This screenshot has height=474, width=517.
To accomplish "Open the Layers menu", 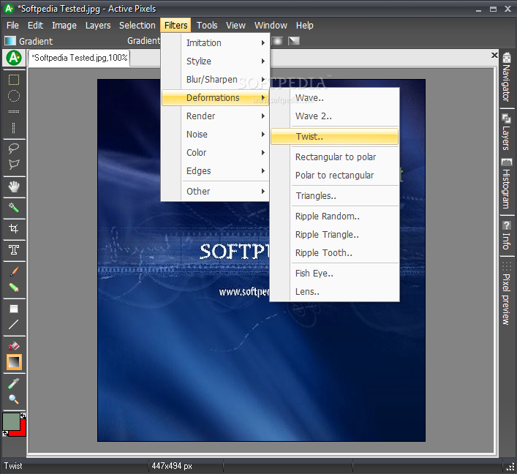I will [x=98, y=26].
